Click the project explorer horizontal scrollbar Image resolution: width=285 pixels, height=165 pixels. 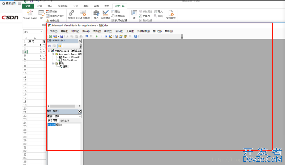64,106
